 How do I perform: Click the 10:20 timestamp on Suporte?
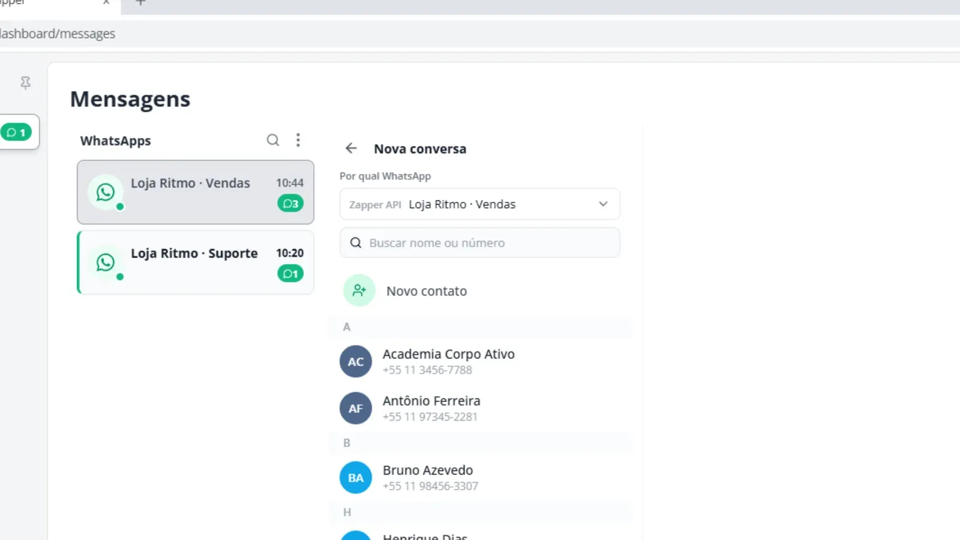290,253
